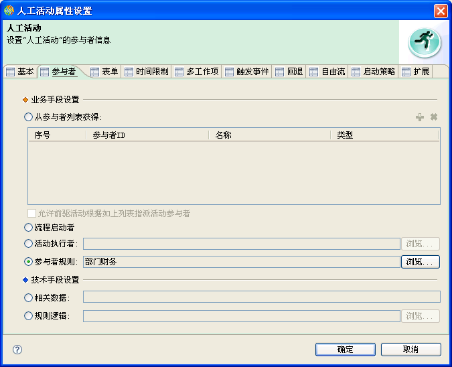452x367 pixels.
Task: Click the running man activity icon
Action: point(425,43)
